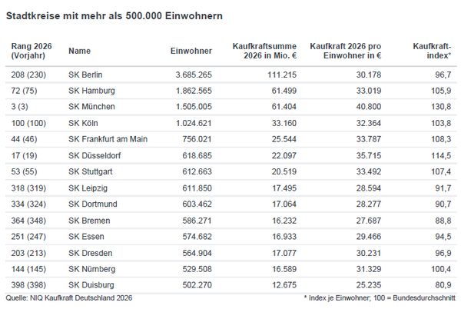Click the index footnote about Bundesdurchschnitt
461x309 pixels.
tap(377, 297)
